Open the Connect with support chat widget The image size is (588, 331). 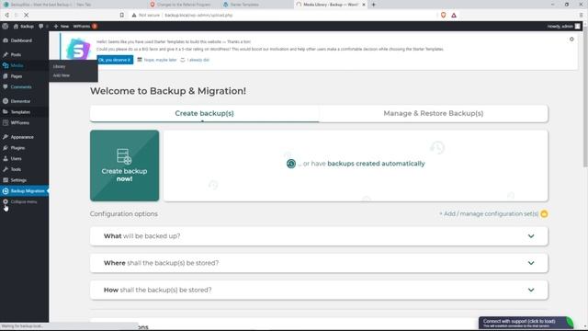point(526,323)
